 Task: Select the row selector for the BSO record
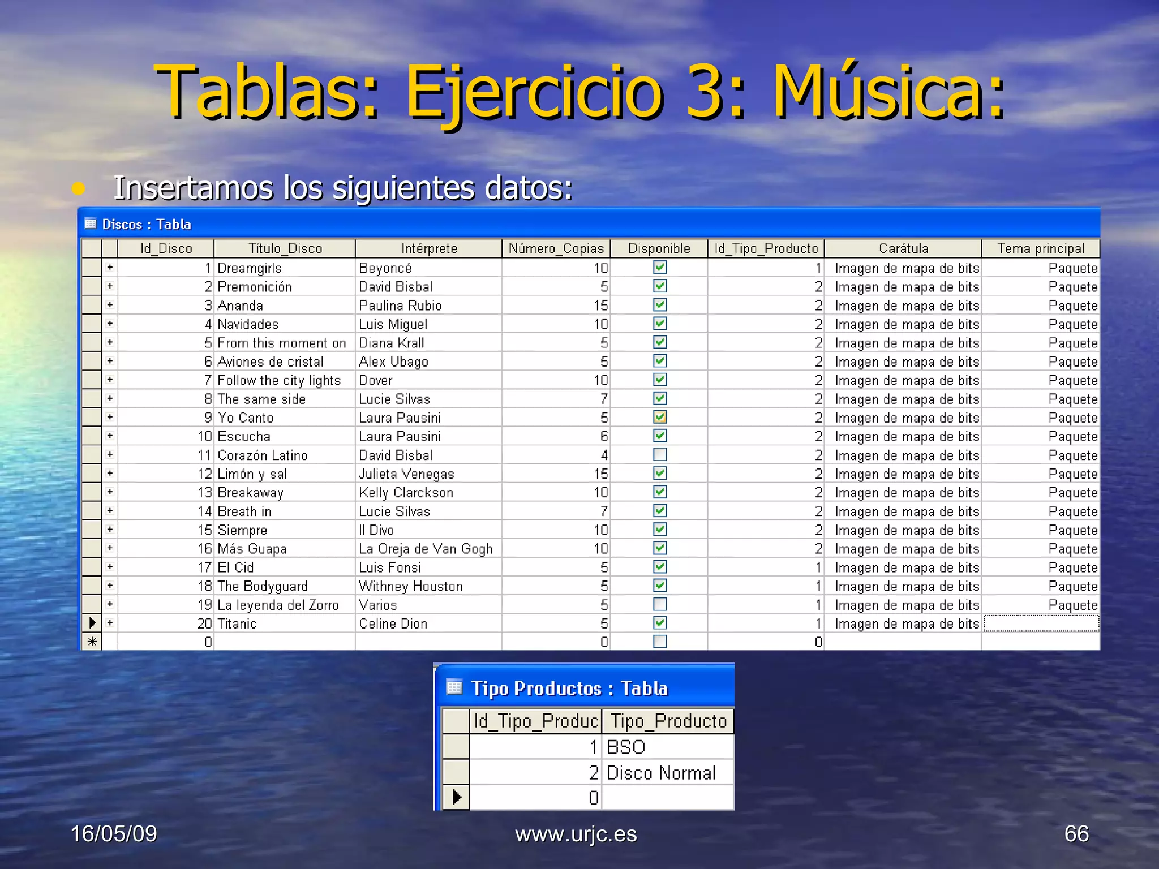tap(456, 747)
